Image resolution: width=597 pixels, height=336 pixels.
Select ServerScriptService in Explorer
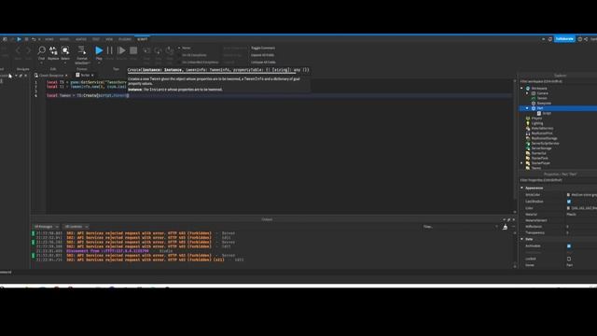tap(545, 143)
